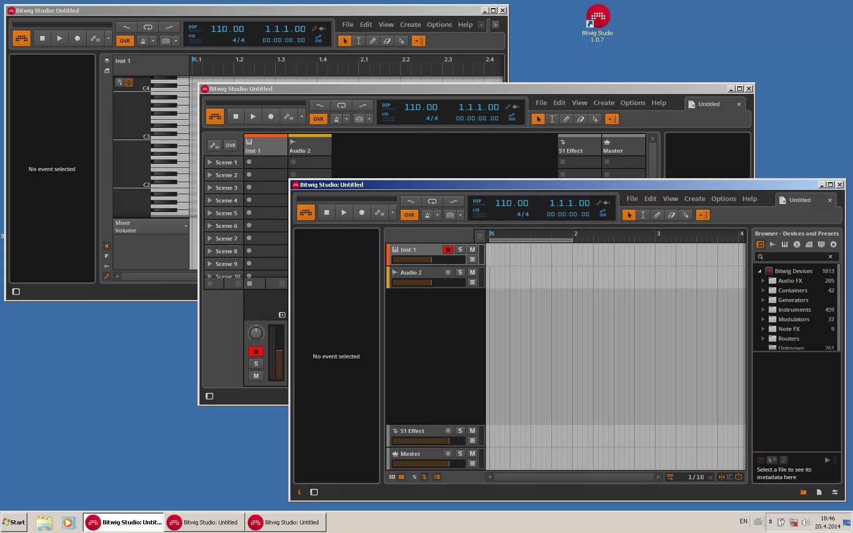The image size is (853, 533).
Task: Show the multisamples browser piano-keys icon
Action: tap(784, 245)
